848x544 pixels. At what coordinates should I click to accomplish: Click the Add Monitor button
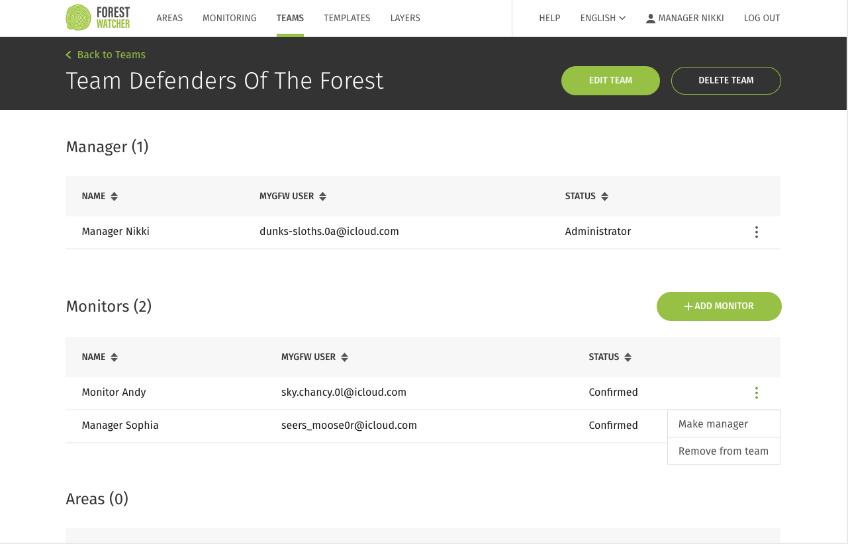coord(719,306)
